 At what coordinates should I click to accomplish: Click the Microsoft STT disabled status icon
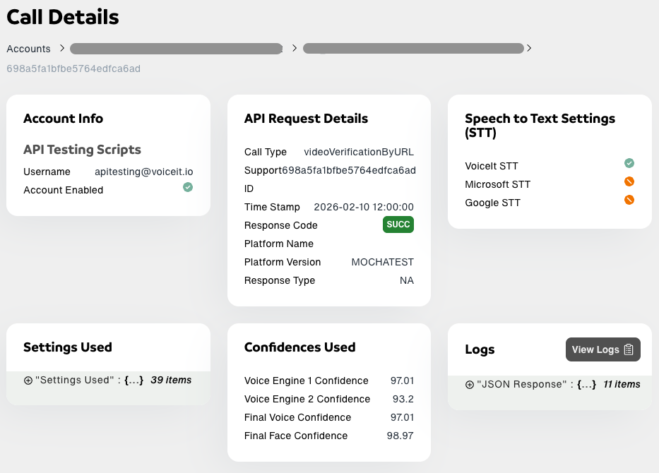pyautogui.click(x=629, y=181)
